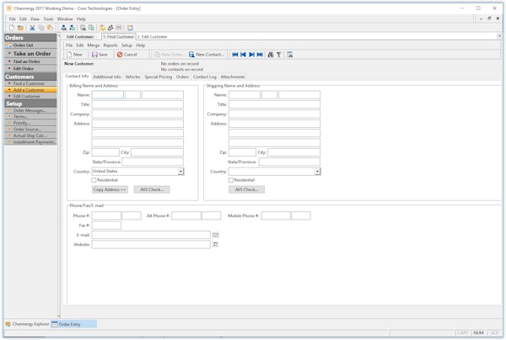Open the Setup menu in customer form

[126, 45]
